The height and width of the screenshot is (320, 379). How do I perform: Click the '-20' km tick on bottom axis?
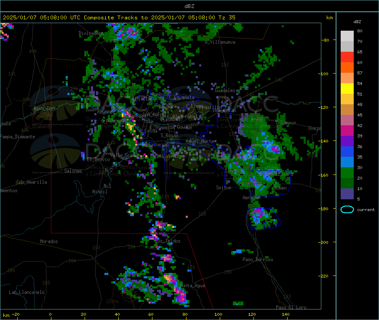click(x=16, y=314)
